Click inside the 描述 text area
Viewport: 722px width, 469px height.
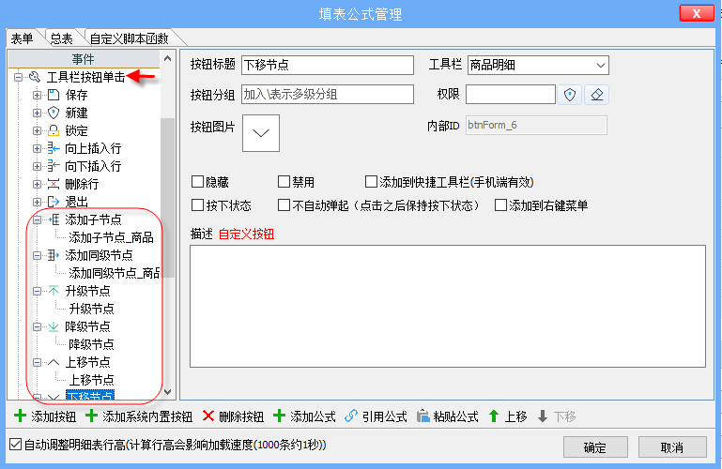448,306
